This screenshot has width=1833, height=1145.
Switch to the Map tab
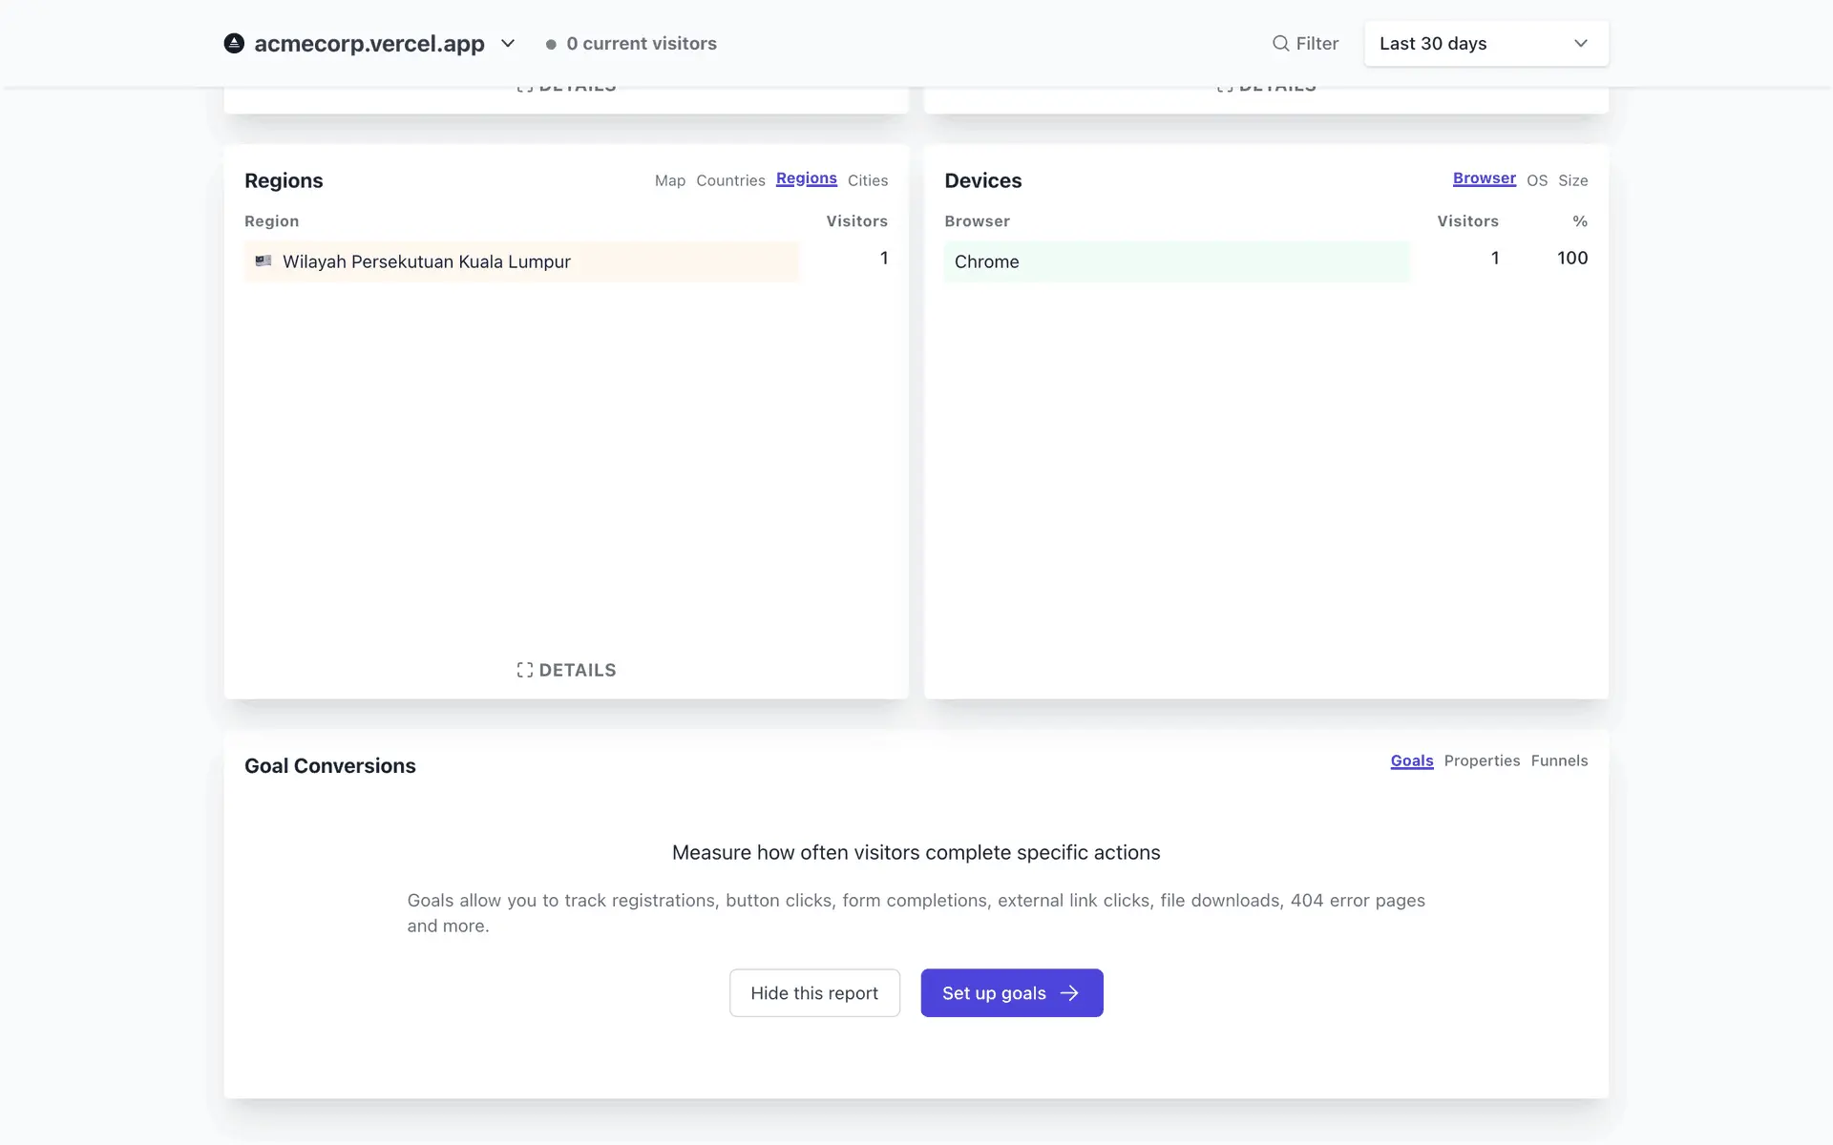(669, 180)
